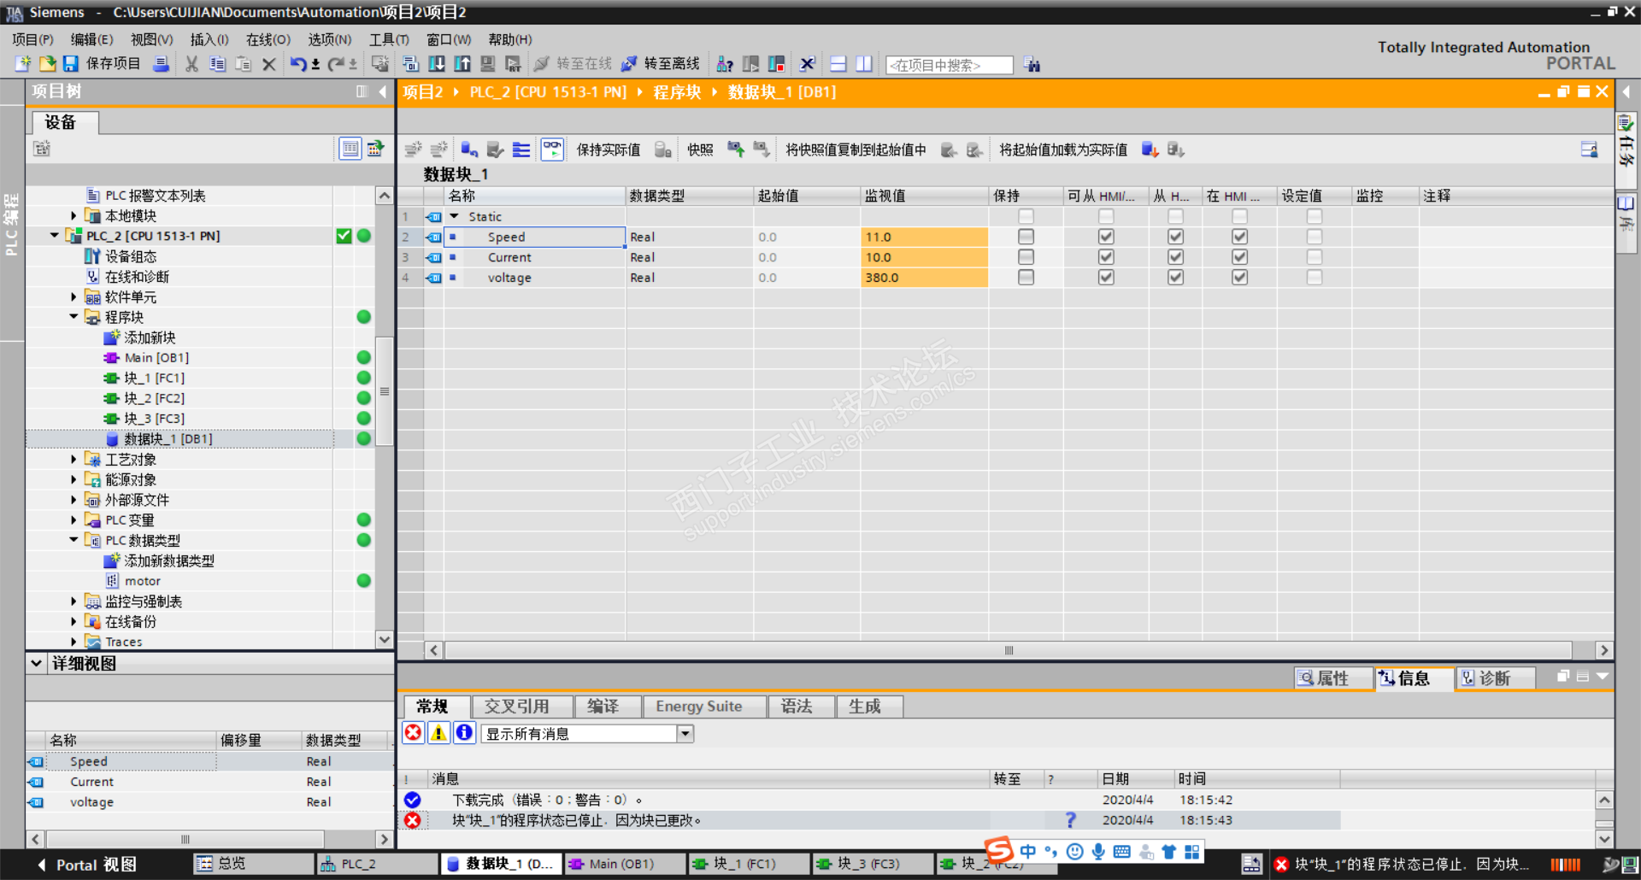Uncheck accessible from HMI for Speed
Viewport: 1641px width, 880px height.
(1106, 237)
